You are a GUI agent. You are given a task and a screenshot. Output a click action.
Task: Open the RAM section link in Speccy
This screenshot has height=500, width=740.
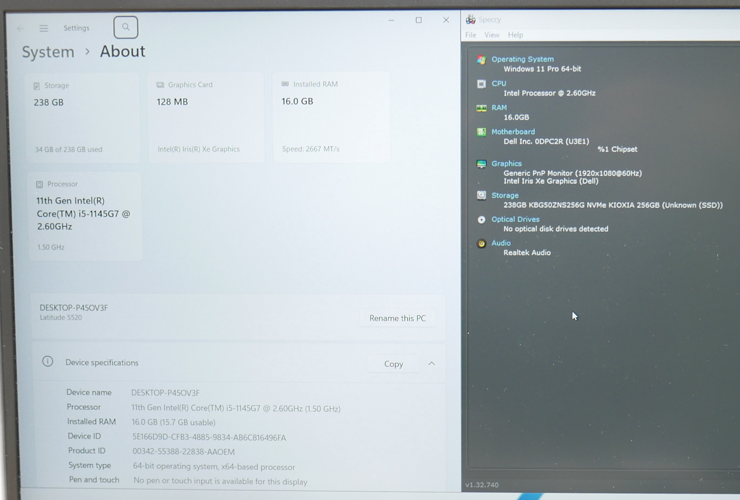(x=499, y=108)
